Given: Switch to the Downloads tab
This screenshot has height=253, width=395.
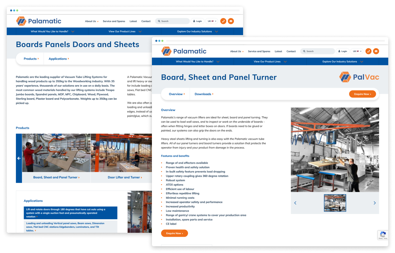Looking at the screenshot, I should click(204, 94).
